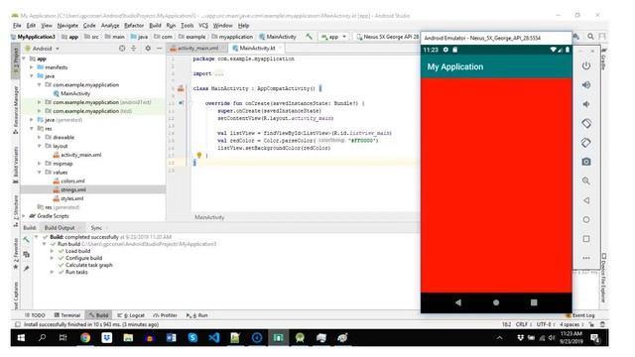Expand the drawable folder
This screenshot has width=635, height=357.
tap(40, 137)
